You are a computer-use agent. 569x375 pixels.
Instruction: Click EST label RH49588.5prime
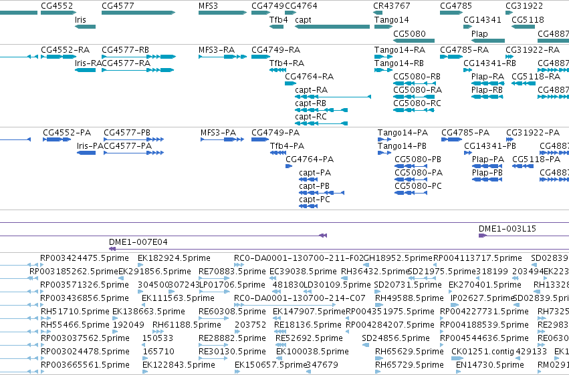click(409, 298)
